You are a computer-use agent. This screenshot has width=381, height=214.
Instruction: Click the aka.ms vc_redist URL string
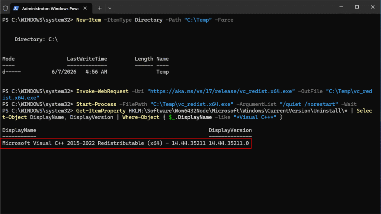click(221, 91)
